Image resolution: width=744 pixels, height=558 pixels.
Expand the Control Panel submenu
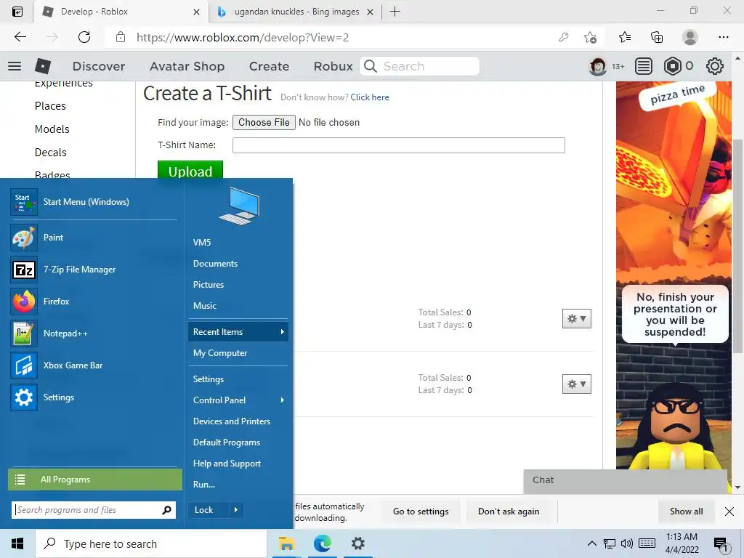click(238, 400)
